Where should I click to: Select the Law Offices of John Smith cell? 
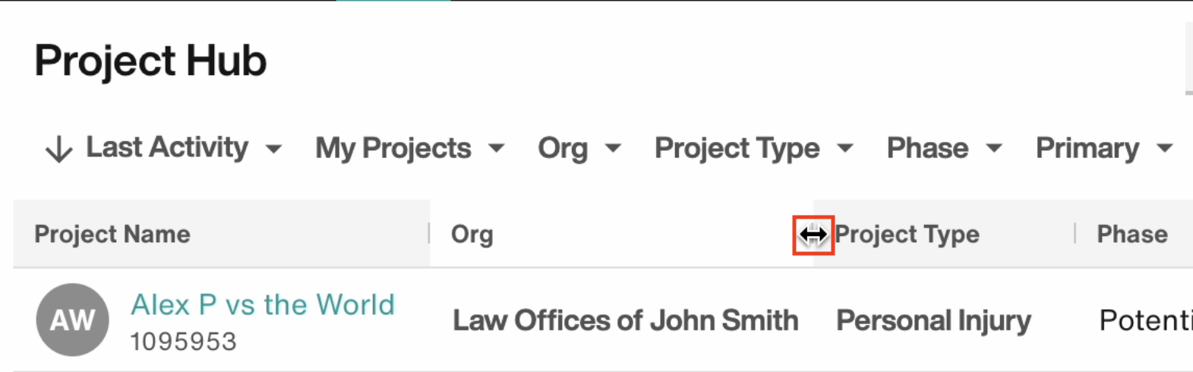tap(625, 320)
